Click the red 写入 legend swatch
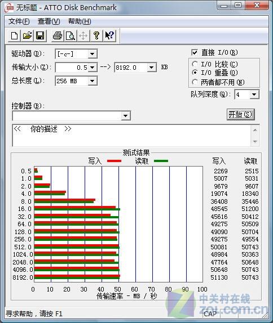 tap(114, 161)
